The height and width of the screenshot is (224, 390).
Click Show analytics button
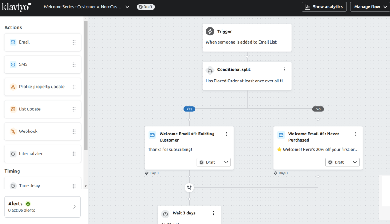(324, 7)
